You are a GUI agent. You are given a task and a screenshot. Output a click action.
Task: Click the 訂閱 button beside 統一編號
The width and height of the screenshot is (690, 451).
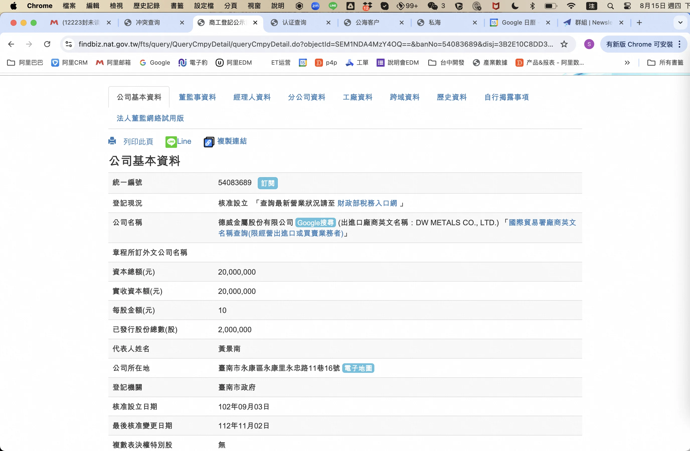point(267,183)
